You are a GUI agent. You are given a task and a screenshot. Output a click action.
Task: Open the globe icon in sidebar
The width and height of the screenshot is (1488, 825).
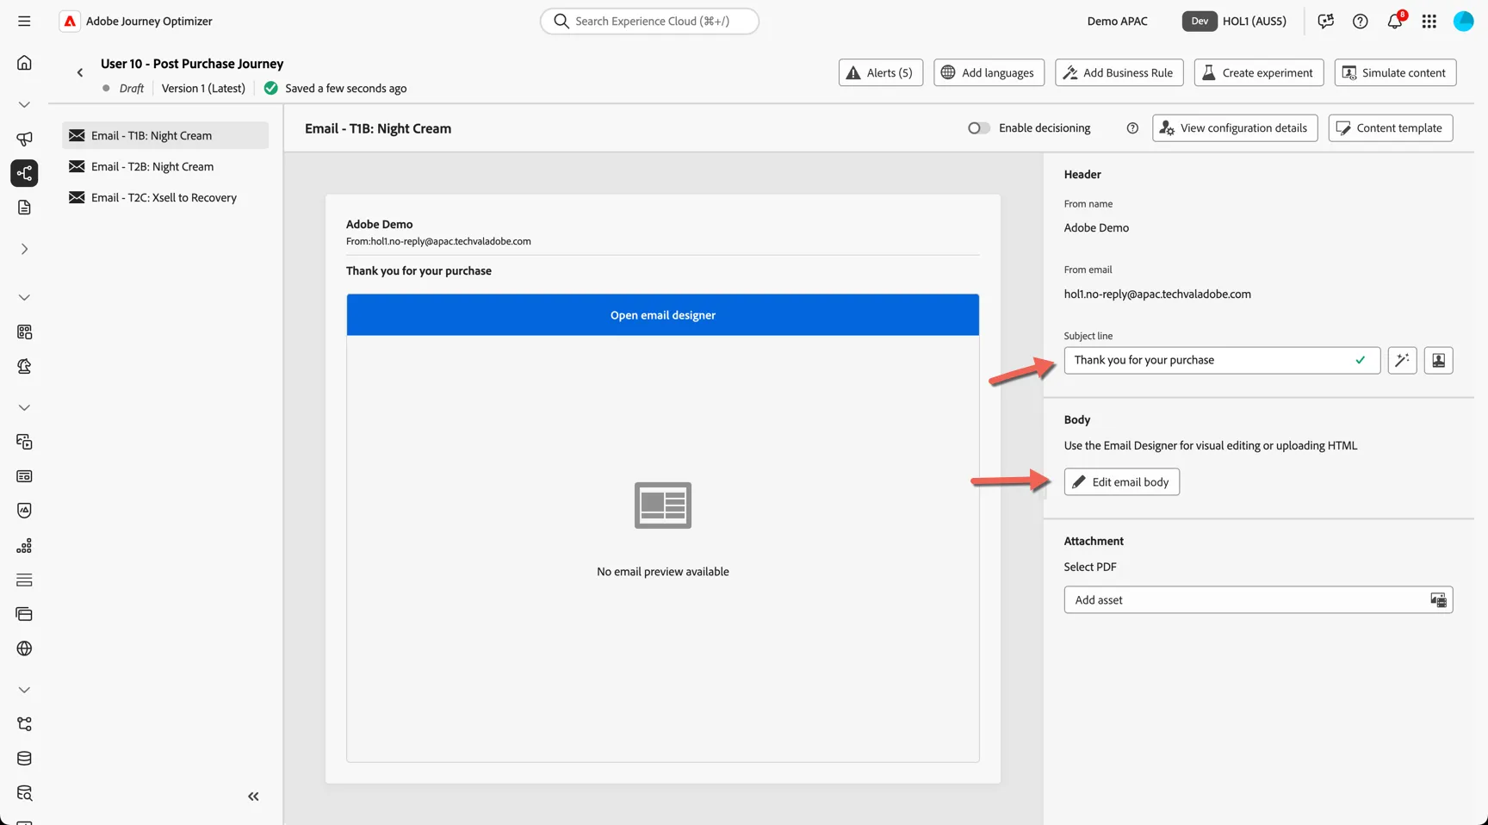pos(24,648)
